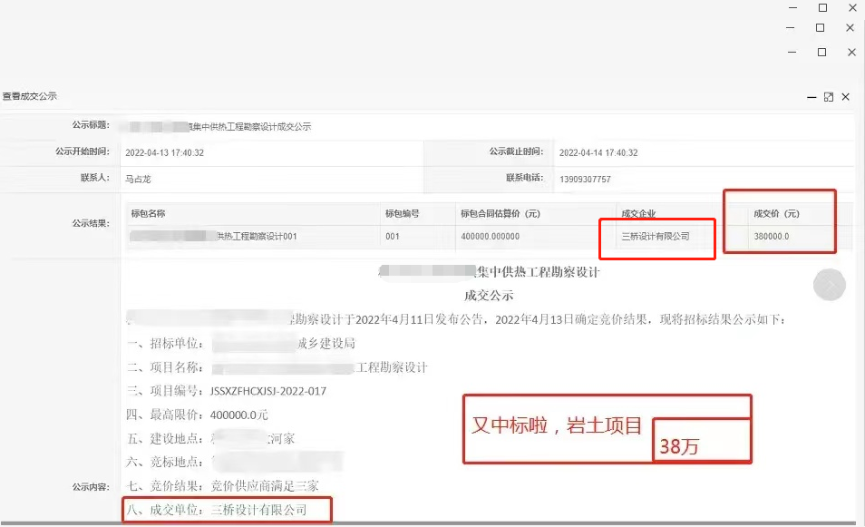The image size is (865, 527).
Task: Maximize the 查看成交公示 dialog
Action: coord(828,97)
